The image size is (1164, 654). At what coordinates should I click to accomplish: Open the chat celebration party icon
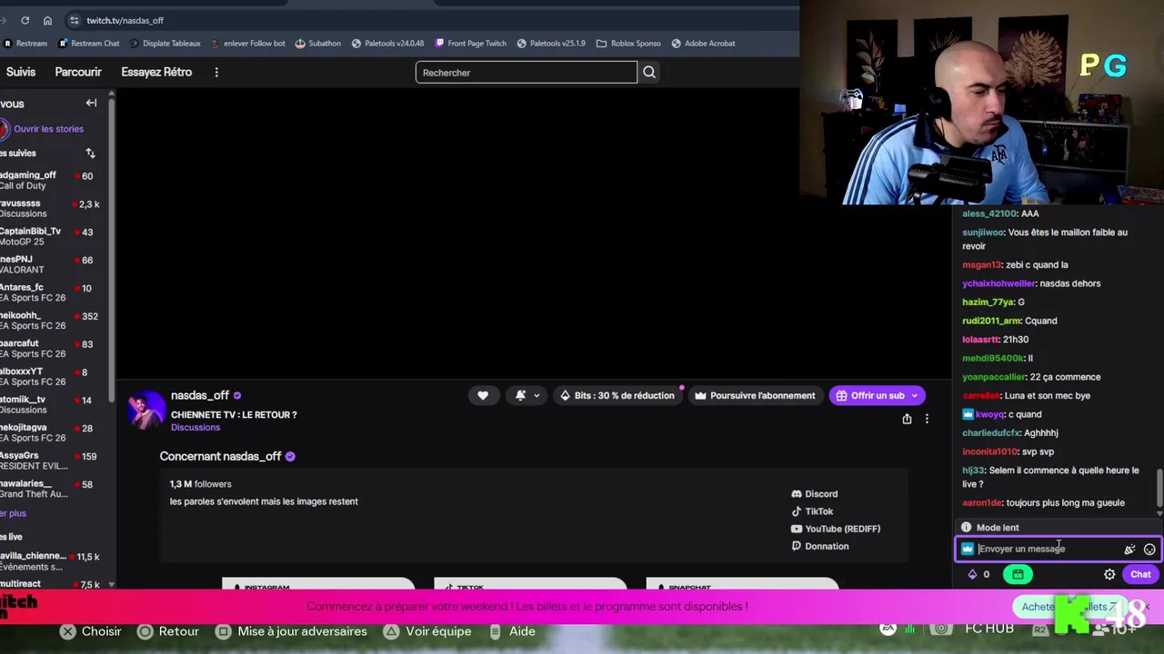click(1129, 549)
